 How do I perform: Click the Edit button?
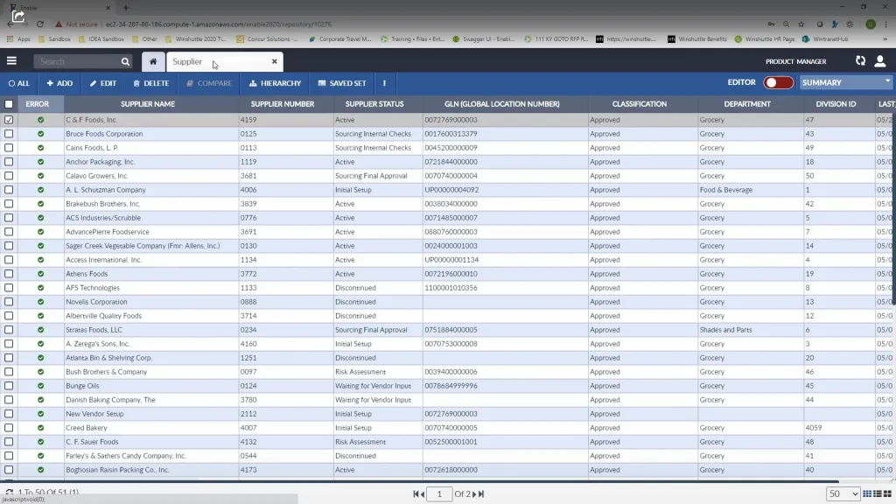click(103, 83)
